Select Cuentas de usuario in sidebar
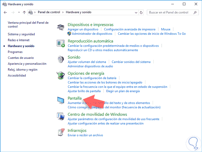Image resolution: width=202 pixels, height=152 pixels. click(x=21, y=58)
